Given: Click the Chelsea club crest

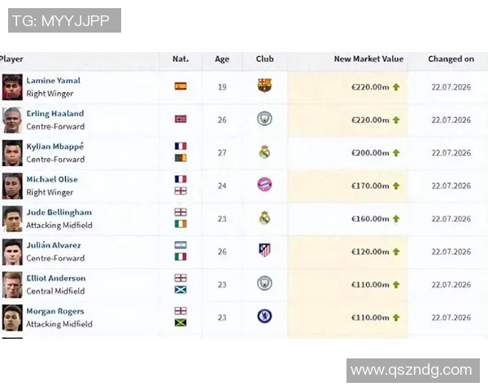Looking at the screenshot, I should pyautogui.click(x=264, y=316).
